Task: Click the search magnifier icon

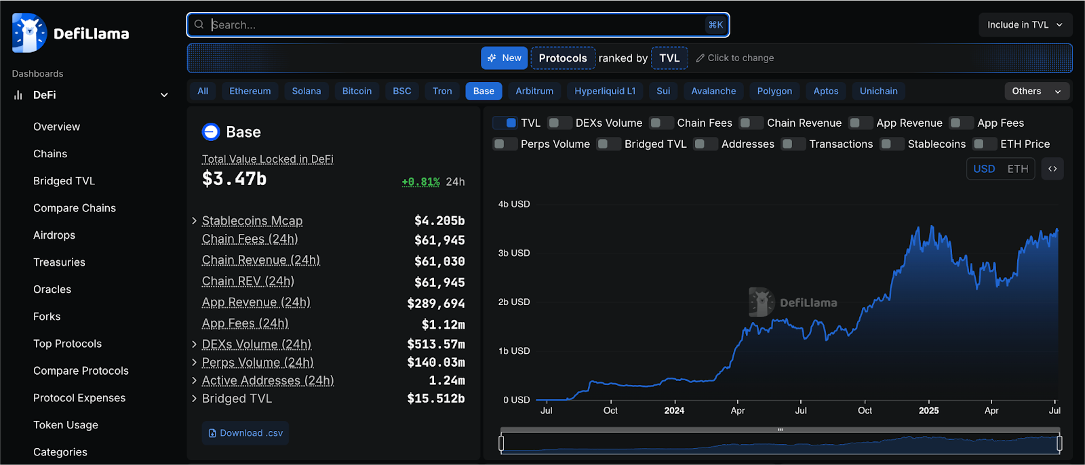Action: [199, 24]
